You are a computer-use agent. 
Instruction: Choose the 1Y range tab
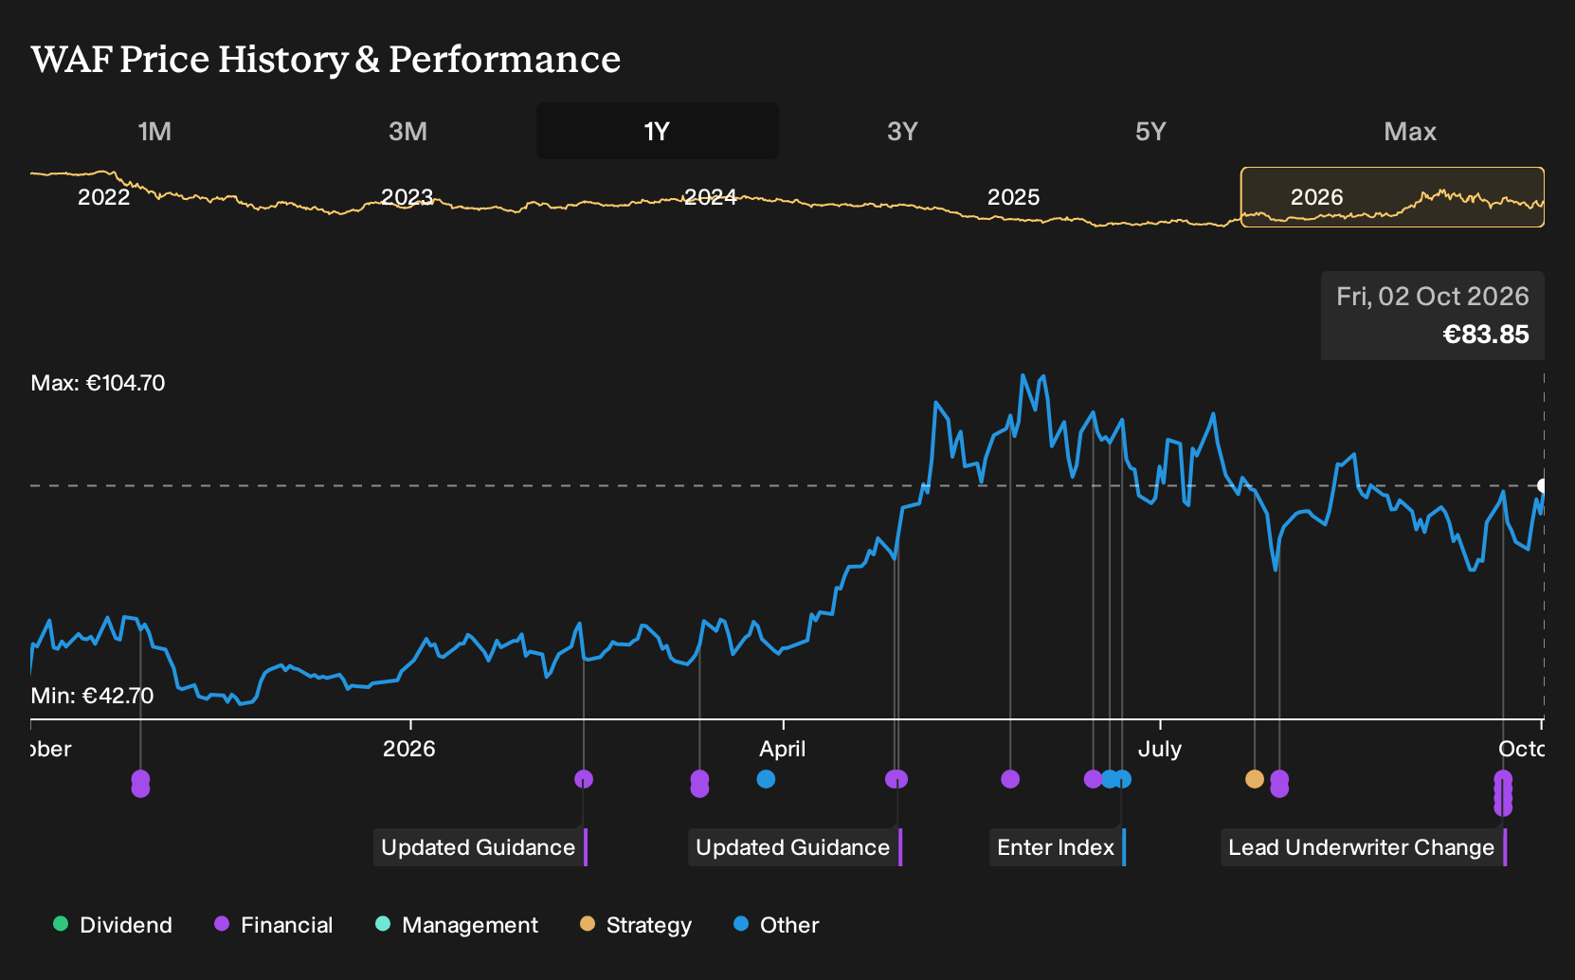(x=658, y=131)
